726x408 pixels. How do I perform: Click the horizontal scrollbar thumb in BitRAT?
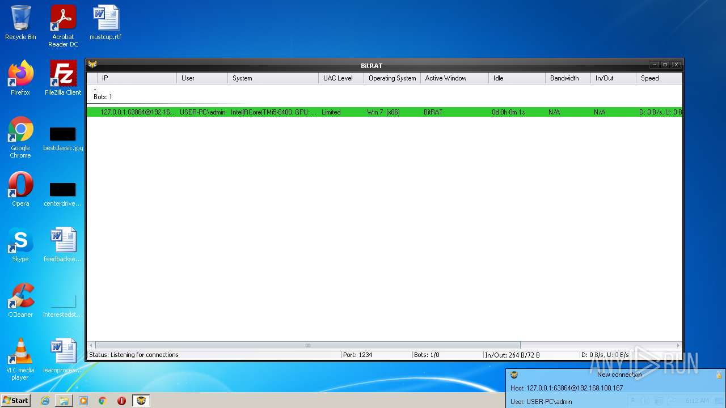point(308,345)
